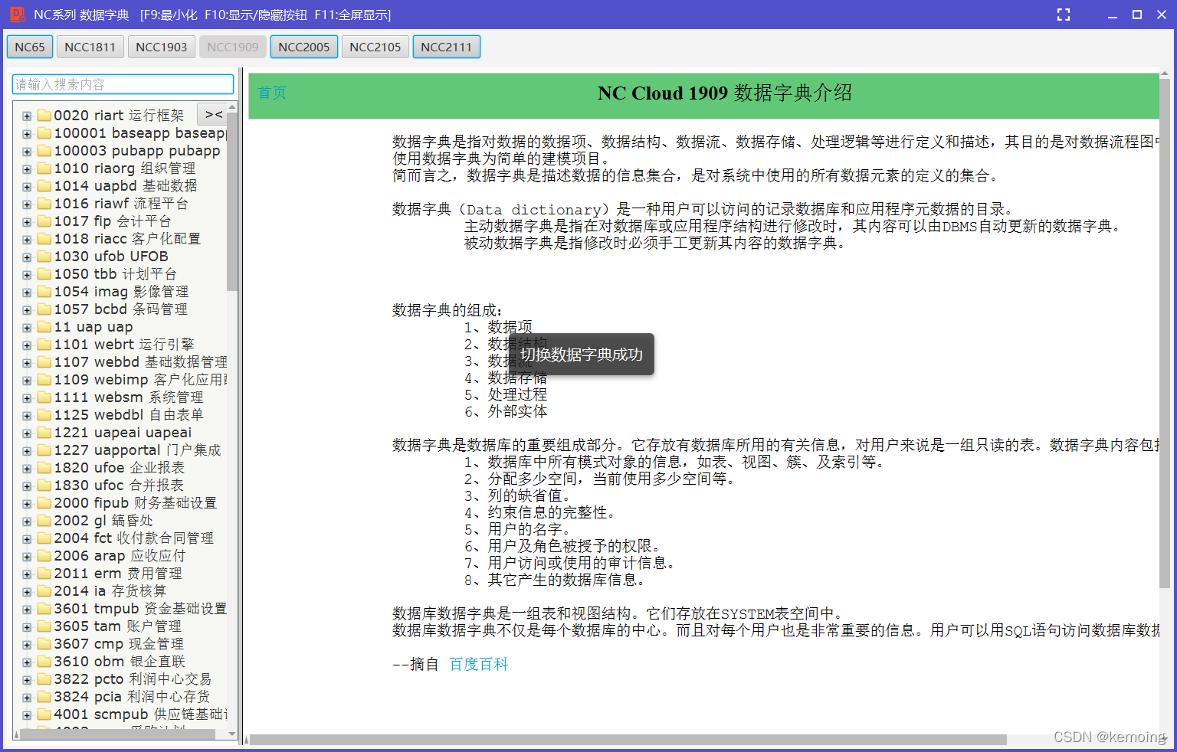Click folder icon of 1107 webbd

[44, 362]
